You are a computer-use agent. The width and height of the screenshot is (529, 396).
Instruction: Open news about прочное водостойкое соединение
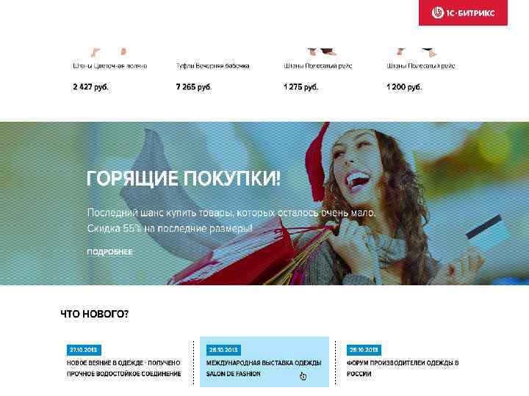124,368
